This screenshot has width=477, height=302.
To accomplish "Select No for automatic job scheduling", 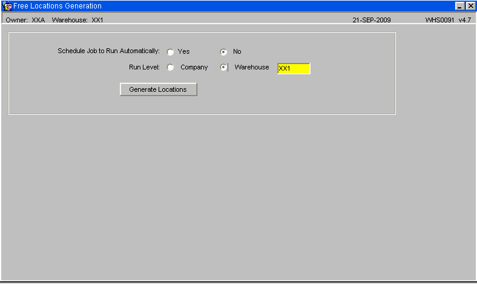I will [x=223, y=52].
